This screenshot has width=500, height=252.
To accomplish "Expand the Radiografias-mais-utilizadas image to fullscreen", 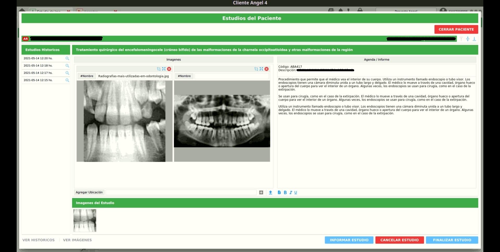I will [164, 69].
